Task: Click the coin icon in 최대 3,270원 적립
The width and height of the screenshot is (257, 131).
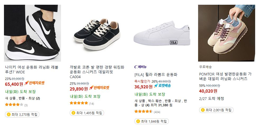Action: tap(8, 114)
